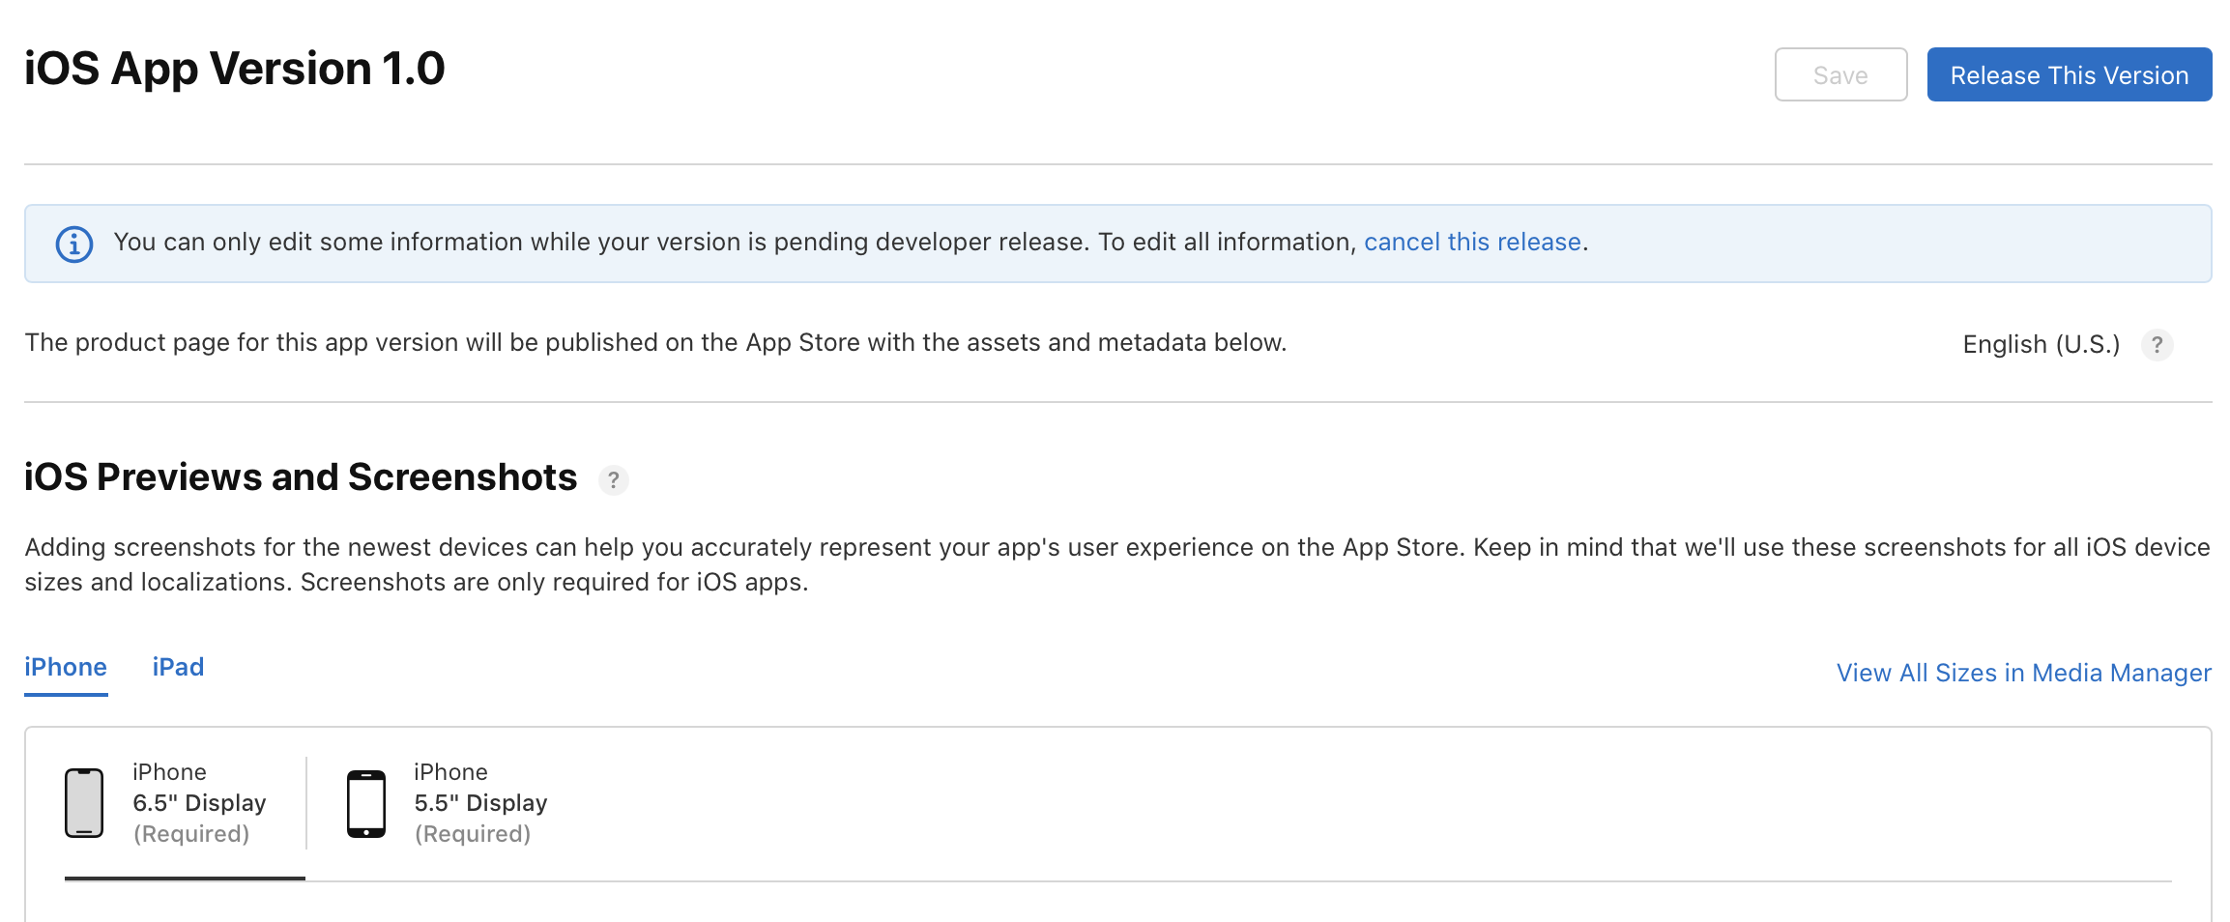Click the iOS App Version 1.0 heading
This screenshot has width=2230, height=922.
235,70
